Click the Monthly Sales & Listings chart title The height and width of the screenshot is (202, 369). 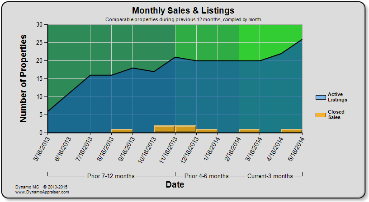(x=183, y=10)
